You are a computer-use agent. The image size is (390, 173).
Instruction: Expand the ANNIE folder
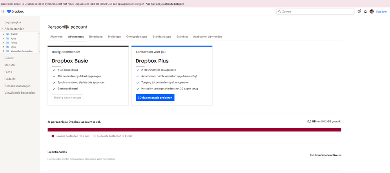[4, 34]
